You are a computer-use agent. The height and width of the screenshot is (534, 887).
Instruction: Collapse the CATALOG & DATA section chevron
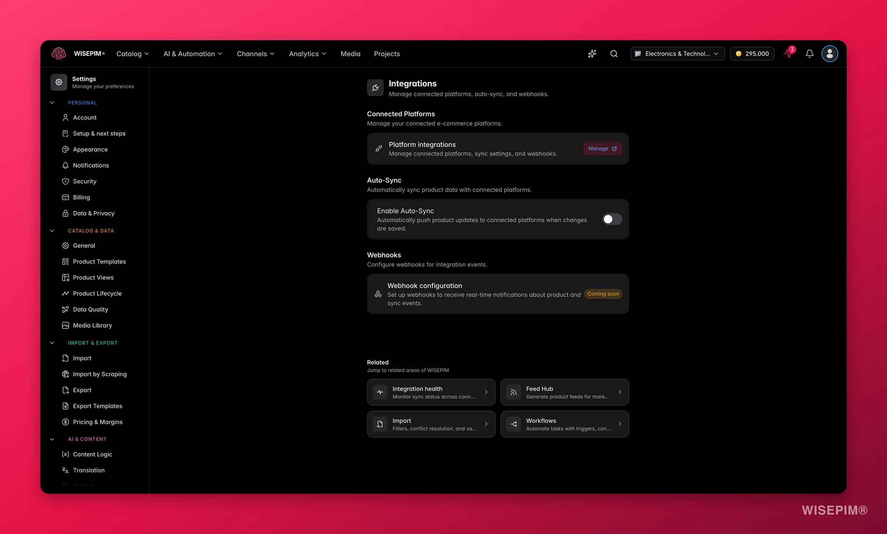tap(52, 231)
